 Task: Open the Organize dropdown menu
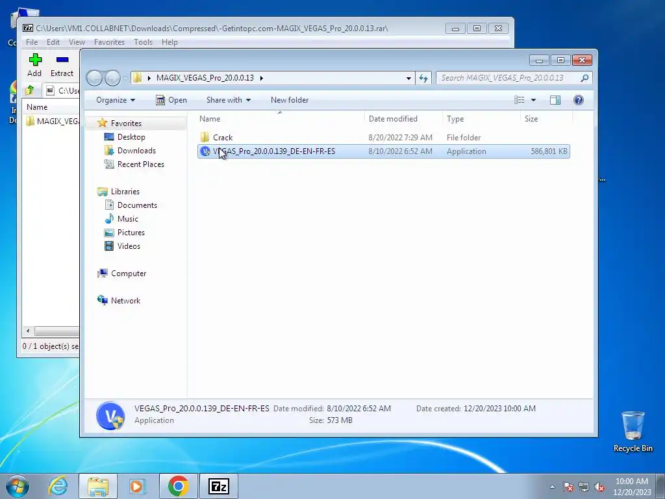tap(116, 100)
